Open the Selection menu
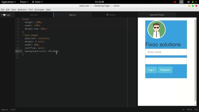The width and height of the screenshot is (199, 112). coord(22,10)
